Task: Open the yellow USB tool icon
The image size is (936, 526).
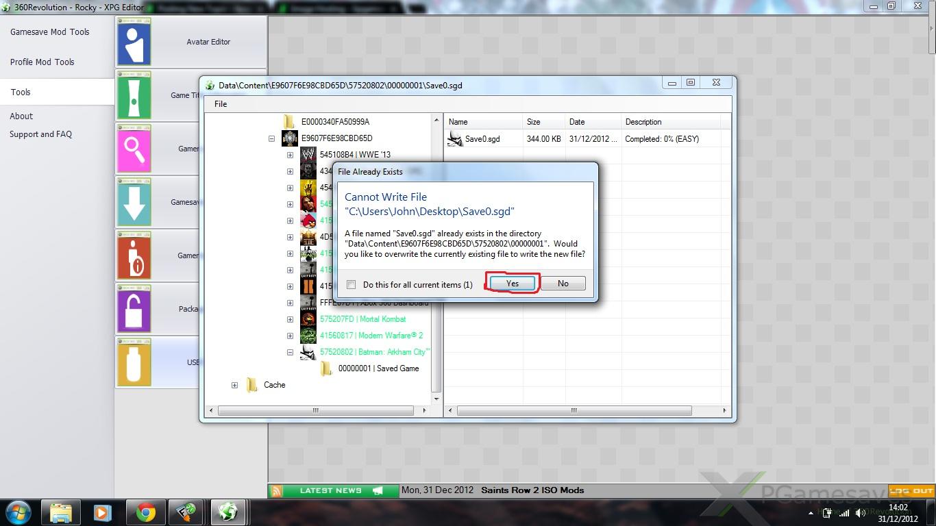Action: (134, 362)
